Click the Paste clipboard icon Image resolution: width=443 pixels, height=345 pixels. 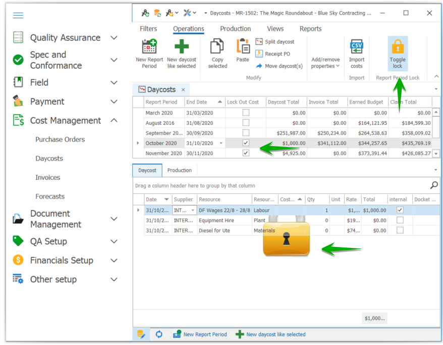[243, 47]
